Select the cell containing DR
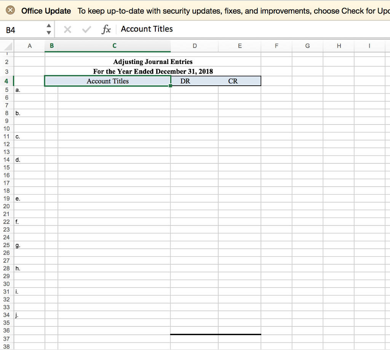This screenshot has height=350, width=390. click(x=185, y=81)
